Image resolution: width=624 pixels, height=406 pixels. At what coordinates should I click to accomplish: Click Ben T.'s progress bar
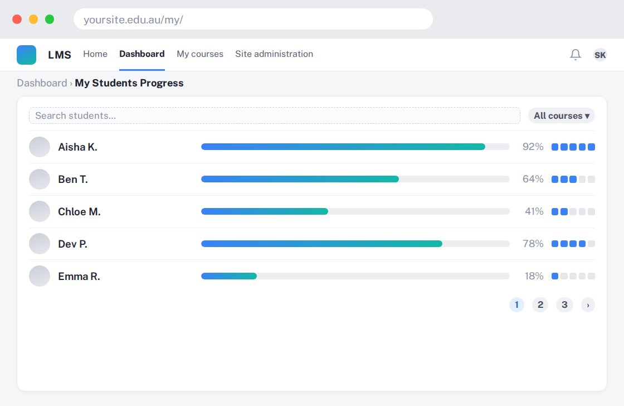(355, 179)
